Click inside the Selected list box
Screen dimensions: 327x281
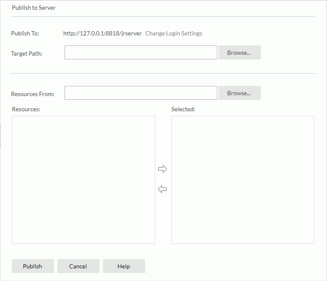pos(243,180)
